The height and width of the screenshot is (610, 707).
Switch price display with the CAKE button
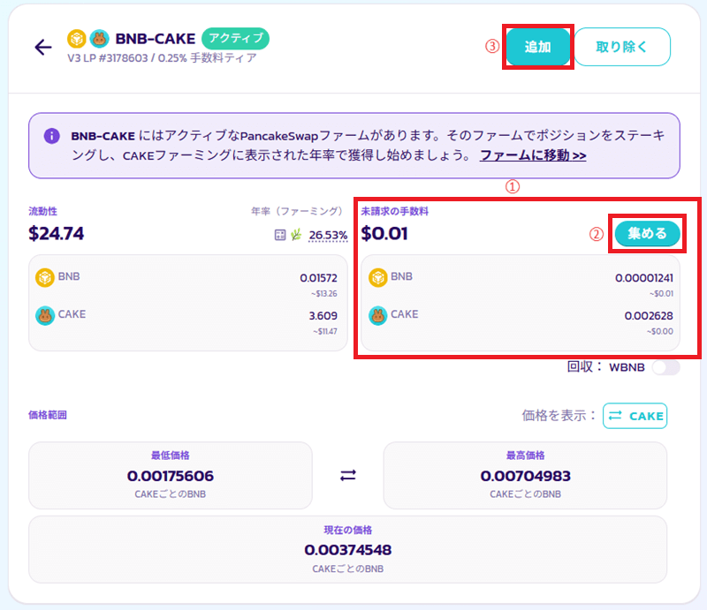coord(635,416)
